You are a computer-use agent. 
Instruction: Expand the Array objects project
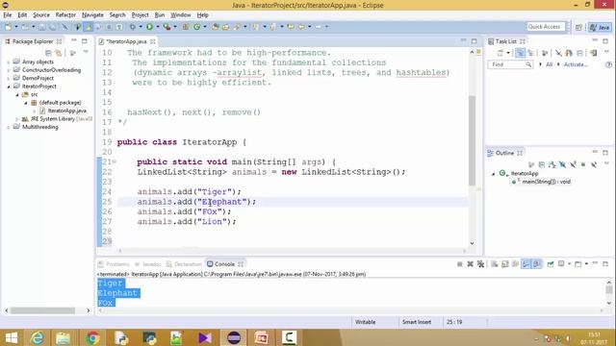(9, 62)
